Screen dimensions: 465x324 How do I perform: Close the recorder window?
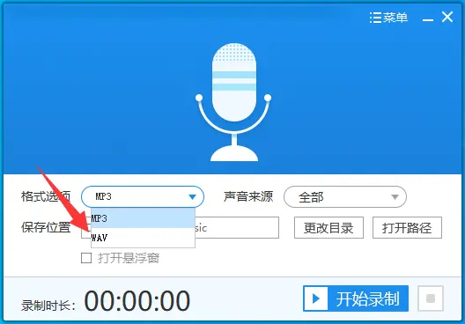tap(447, 17)
